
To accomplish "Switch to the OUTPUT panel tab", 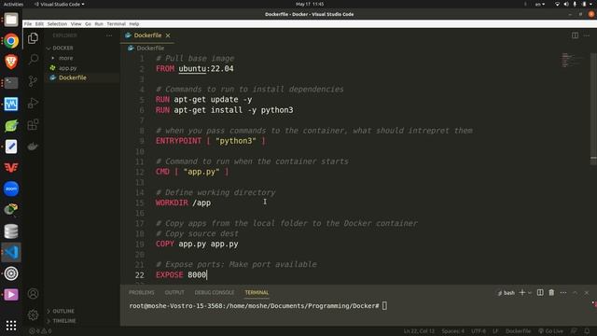I will [x=174, y=292].
